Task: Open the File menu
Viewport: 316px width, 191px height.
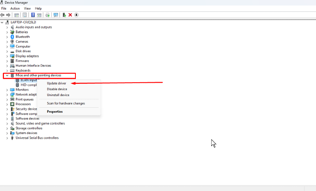Action: (x=4, y=8)
